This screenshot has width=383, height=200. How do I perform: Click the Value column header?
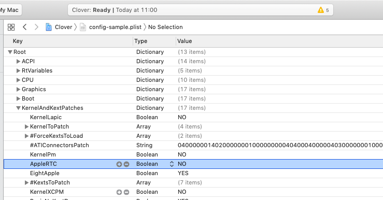point(185,41)
